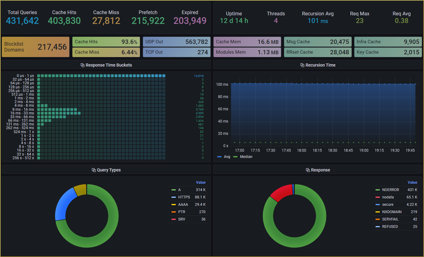The width and height of the screenshot is (424, 257).
Task: Select the NXDOMAIN legend entry
Action: [x=392, y=212]
